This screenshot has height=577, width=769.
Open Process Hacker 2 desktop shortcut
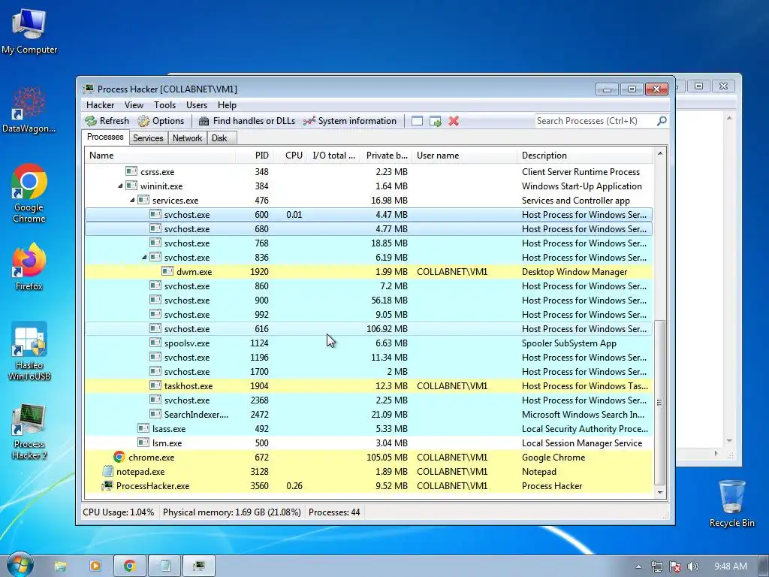point(29,431)
